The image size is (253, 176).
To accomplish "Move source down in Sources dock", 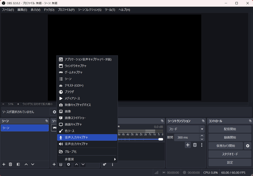I will (x=83, y=164).
